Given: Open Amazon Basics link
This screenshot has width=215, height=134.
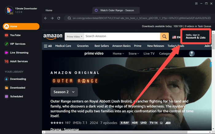Looking at the screenshot, I should [x=121, y=46].
